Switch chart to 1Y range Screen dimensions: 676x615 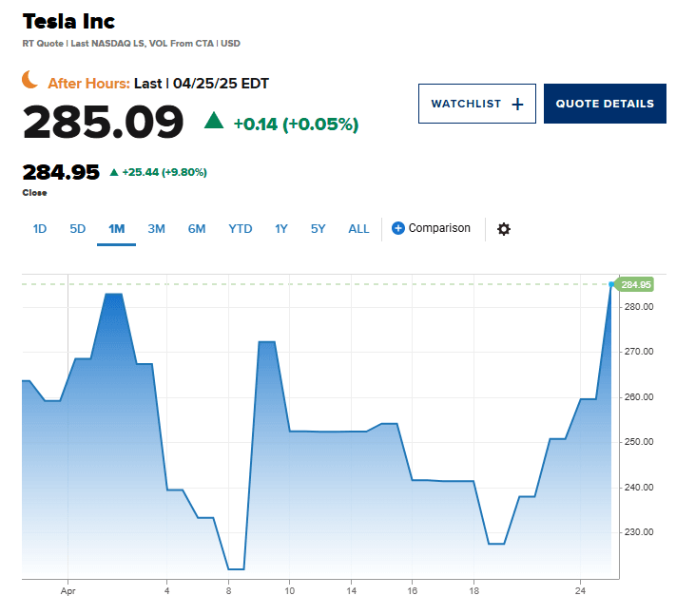coord(281,228)
